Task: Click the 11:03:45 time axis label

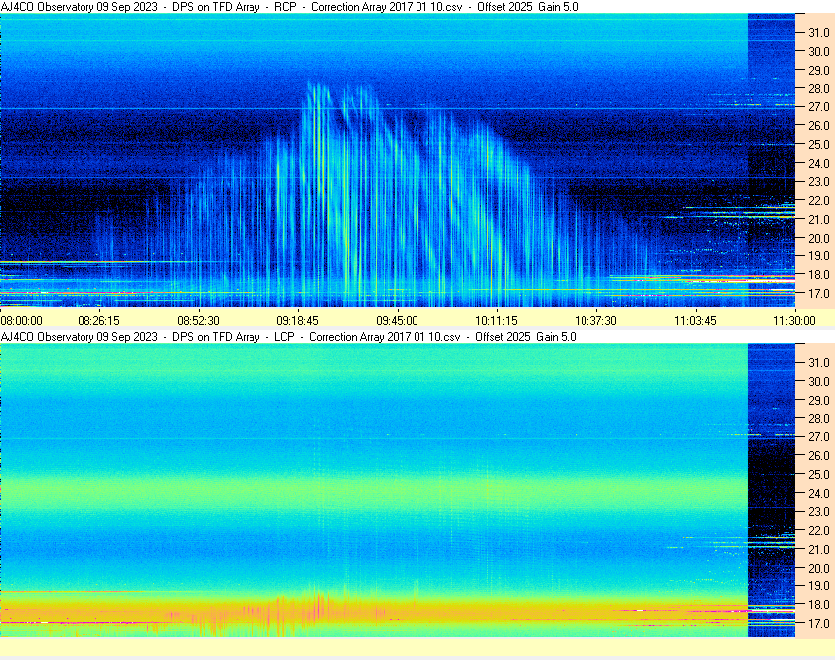Action: [696, 321]
